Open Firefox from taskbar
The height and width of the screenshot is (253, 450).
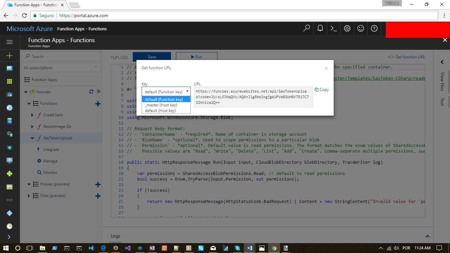[x=116, y=248]
